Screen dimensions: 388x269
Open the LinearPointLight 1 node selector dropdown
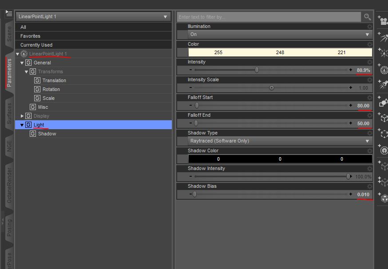click(x=93, y=16)
